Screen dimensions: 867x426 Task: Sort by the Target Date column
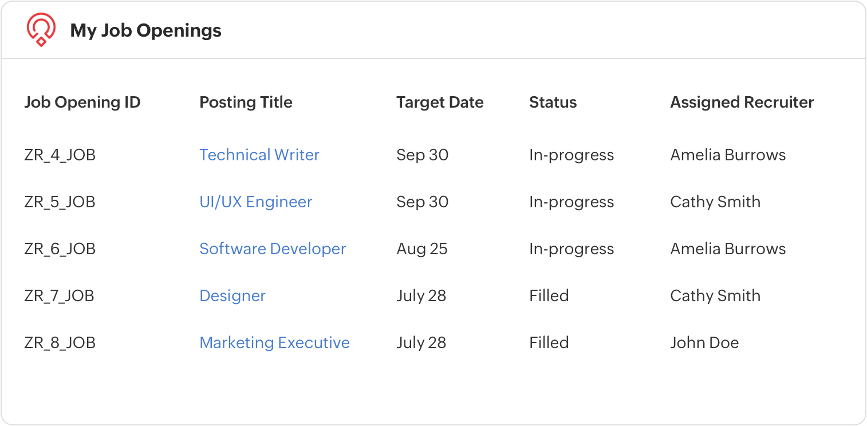point(440,102)
